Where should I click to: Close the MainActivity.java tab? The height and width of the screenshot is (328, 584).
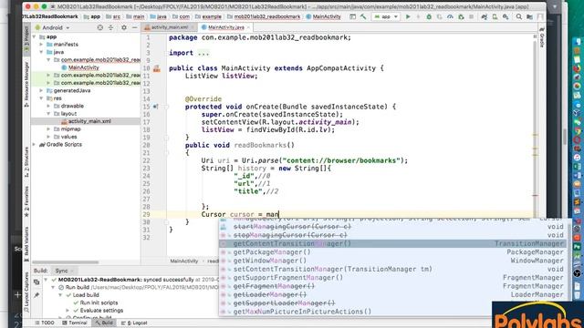click(249, 27)
